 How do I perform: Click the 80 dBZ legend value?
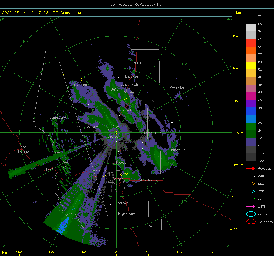[x=260, y=24]
